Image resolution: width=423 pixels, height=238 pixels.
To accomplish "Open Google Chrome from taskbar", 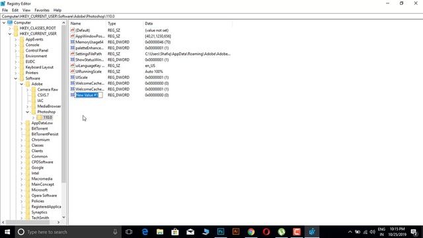I will pyautogui.click(x=251, y=232).
